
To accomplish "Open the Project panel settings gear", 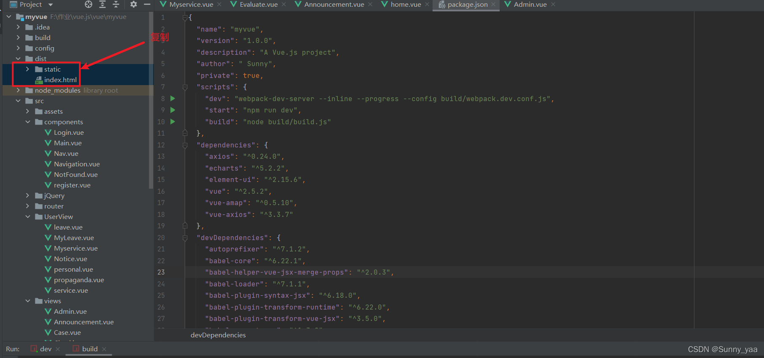I will click(x=134, y=4).
